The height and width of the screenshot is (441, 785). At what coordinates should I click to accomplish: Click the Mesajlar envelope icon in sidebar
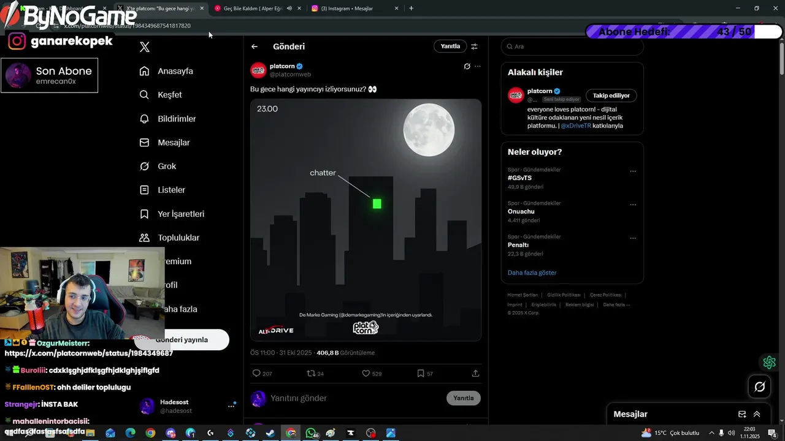coord(144,143)
